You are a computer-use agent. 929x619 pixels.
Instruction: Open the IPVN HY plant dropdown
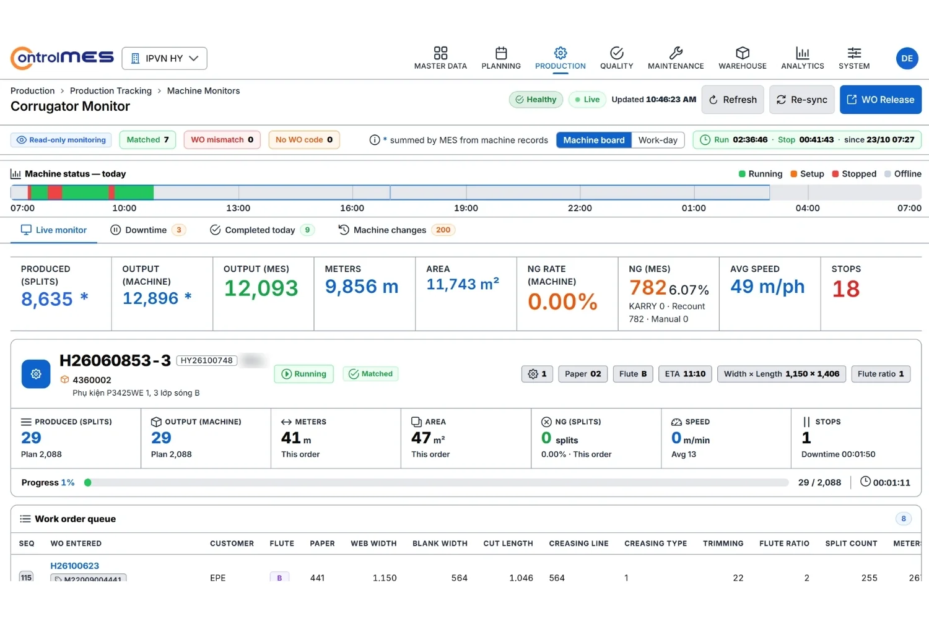pyautogui.click(x=164, y=58)
